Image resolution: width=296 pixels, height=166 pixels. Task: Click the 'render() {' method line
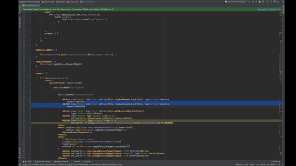click(x=41, y=73)
